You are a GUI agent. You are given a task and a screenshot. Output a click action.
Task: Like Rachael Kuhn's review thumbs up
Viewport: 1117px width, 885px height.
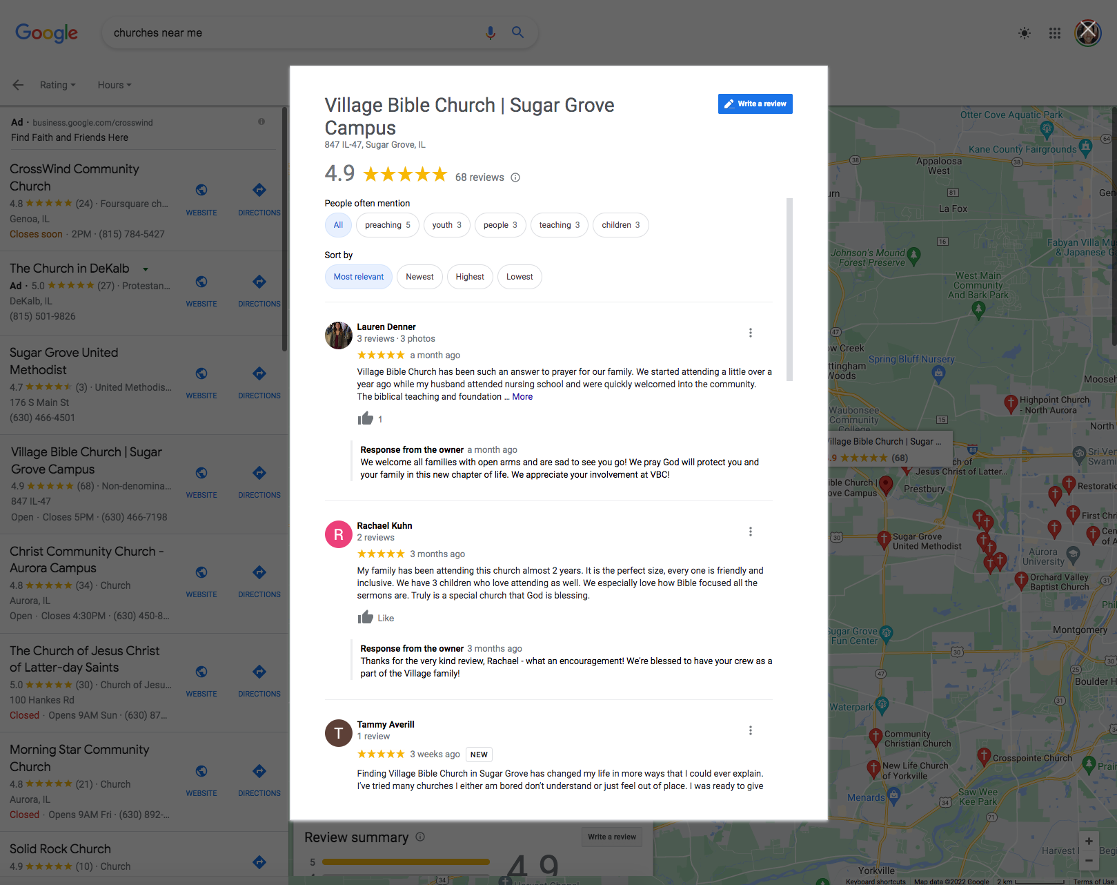pos(365,617)
